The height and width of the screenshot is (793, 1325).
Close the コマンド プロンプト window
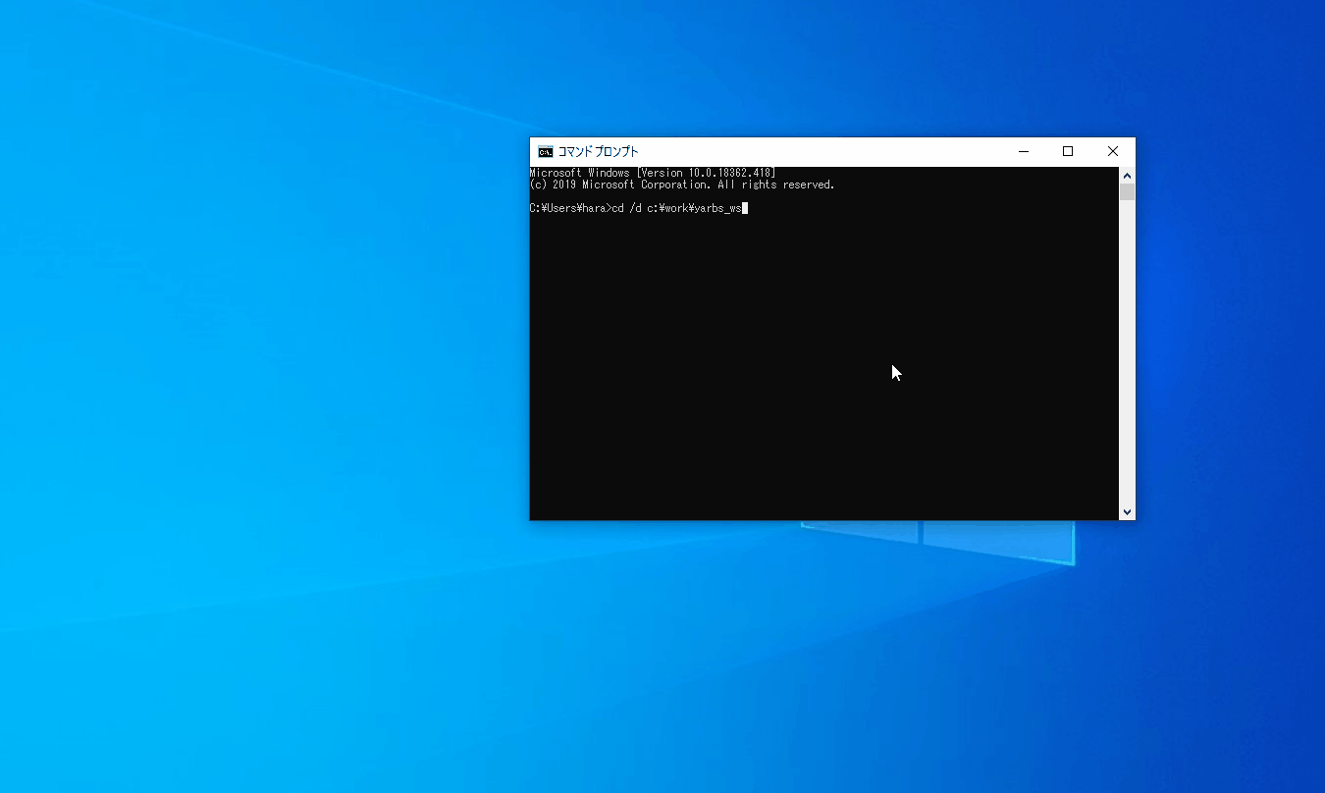click(x=1113, y=151)
